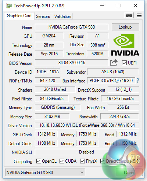
Task: Click the Bus Interface question mark
Action: (138, 81)
